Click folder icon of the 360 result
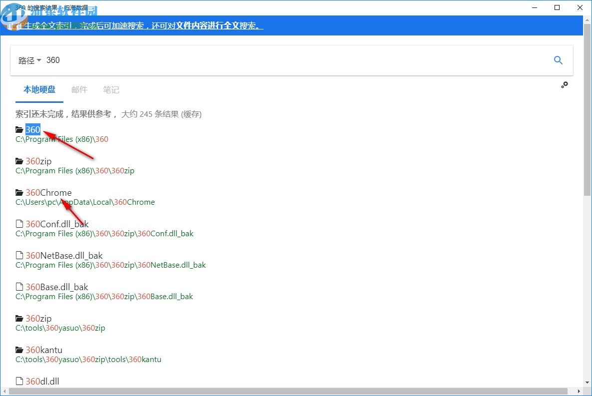The height and width of the screenshot is (396, 592). coord(19,130)
